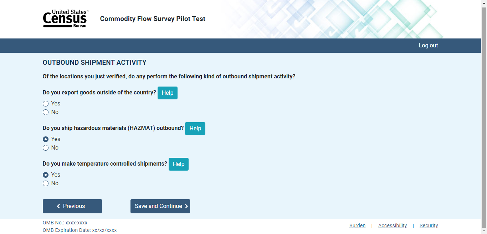Open the Burden footer link
Viewport: 487px width, 234px height.
click(x=357, y=225)
